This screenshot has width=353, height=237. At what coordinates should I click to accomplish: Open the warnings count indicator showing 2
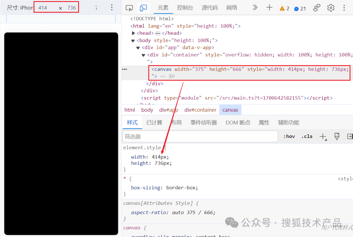tap(285, 8)
